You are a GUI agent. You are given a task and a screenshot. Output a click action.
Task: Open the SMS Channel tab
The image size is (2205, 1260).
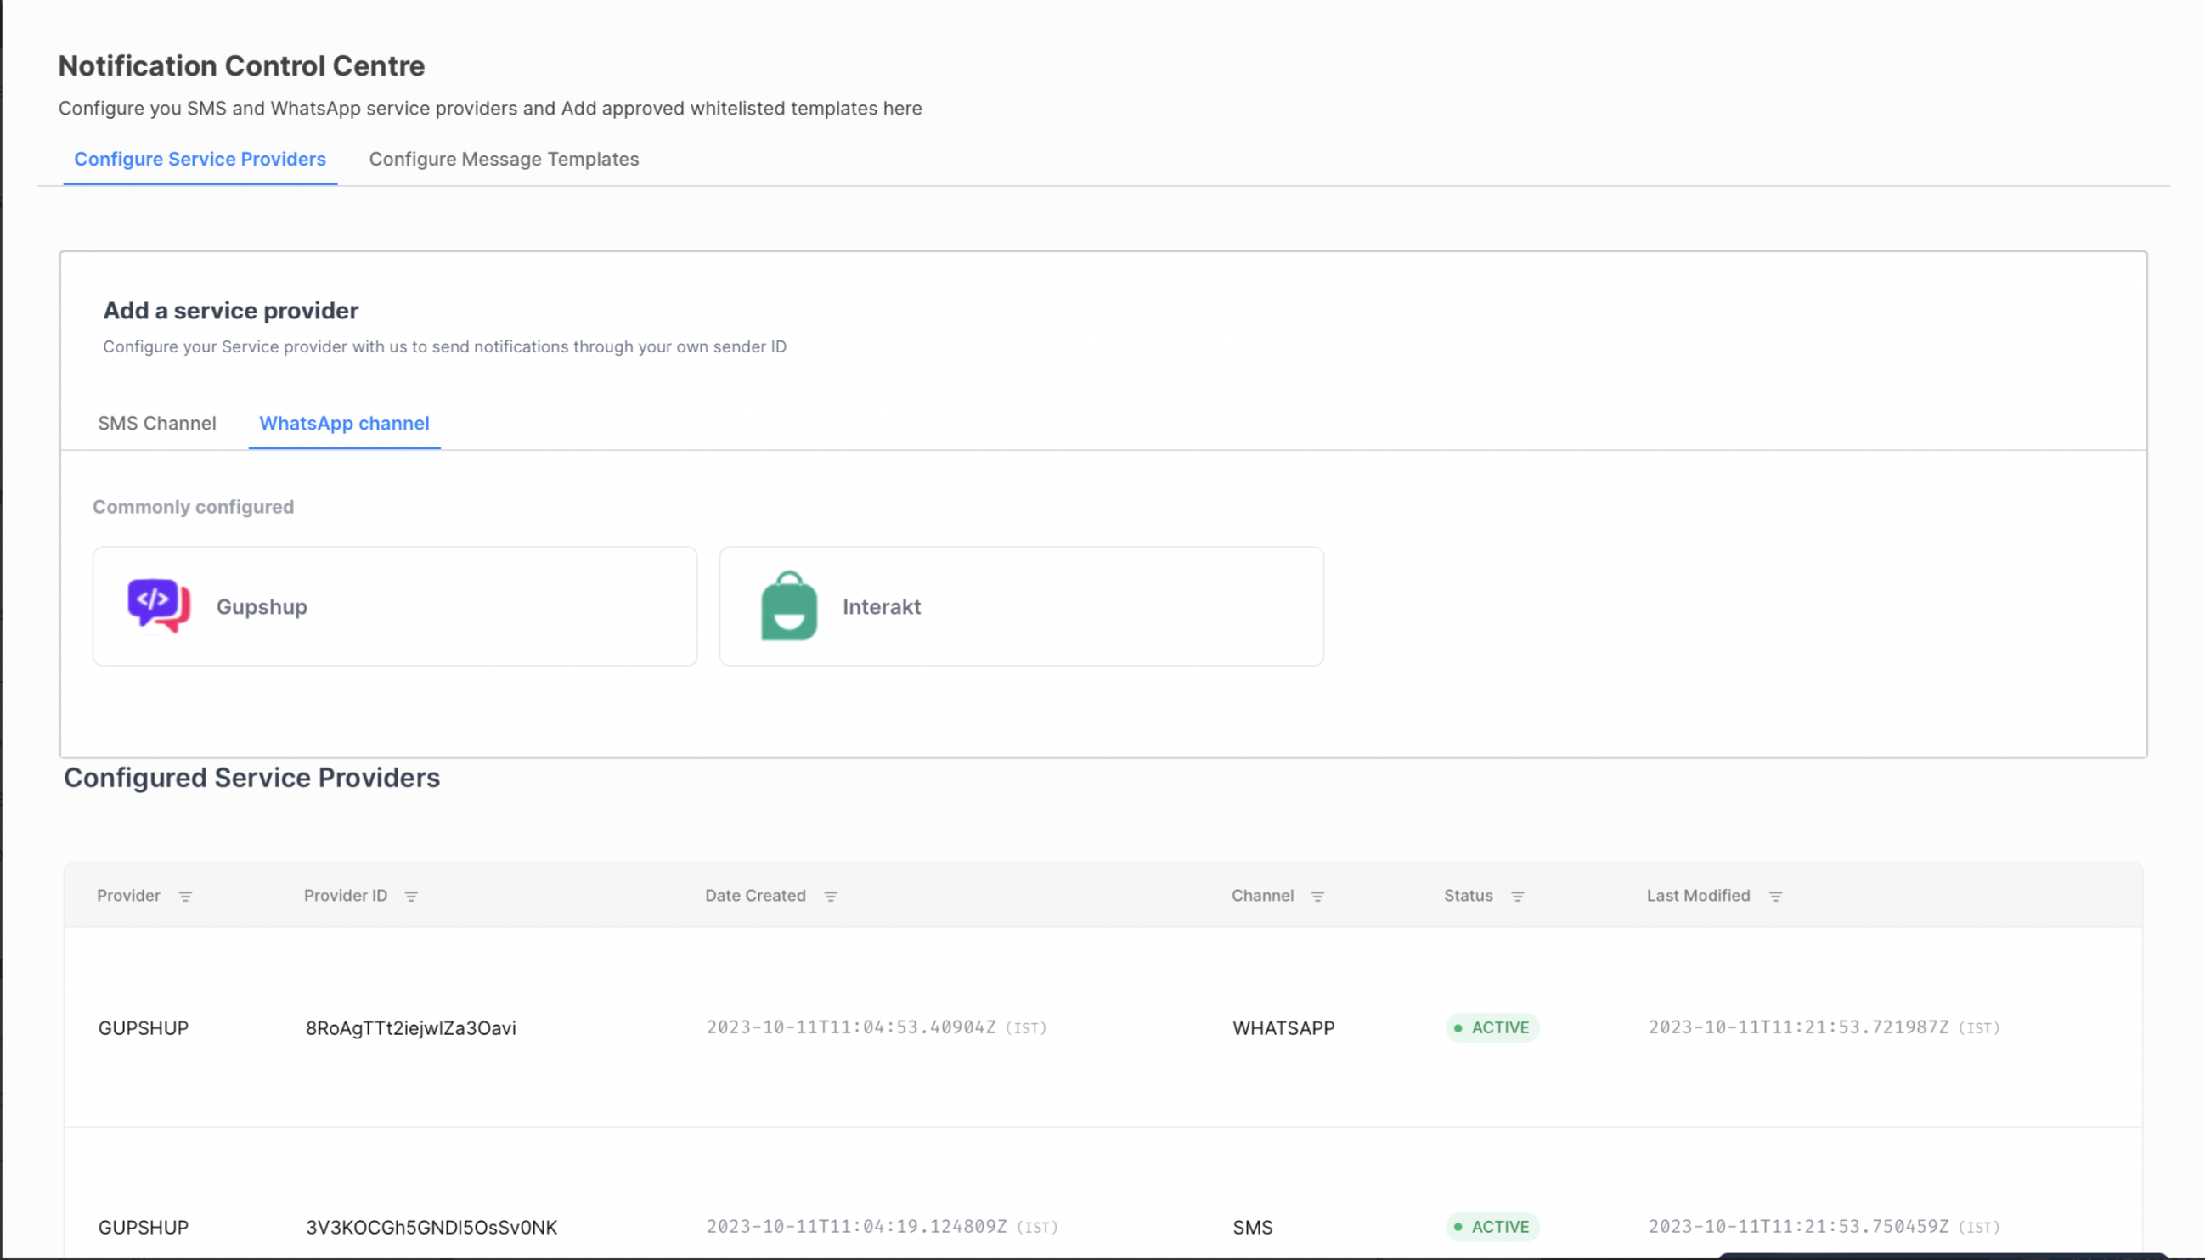156,423
